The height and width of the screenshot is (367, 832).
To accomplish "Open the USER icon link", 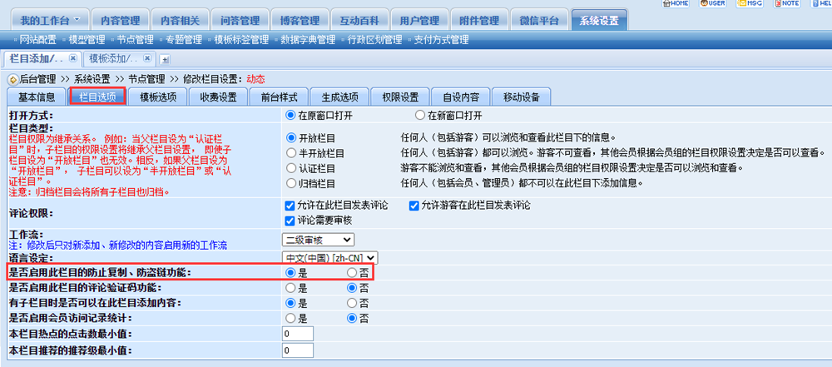I will (713, 3).
